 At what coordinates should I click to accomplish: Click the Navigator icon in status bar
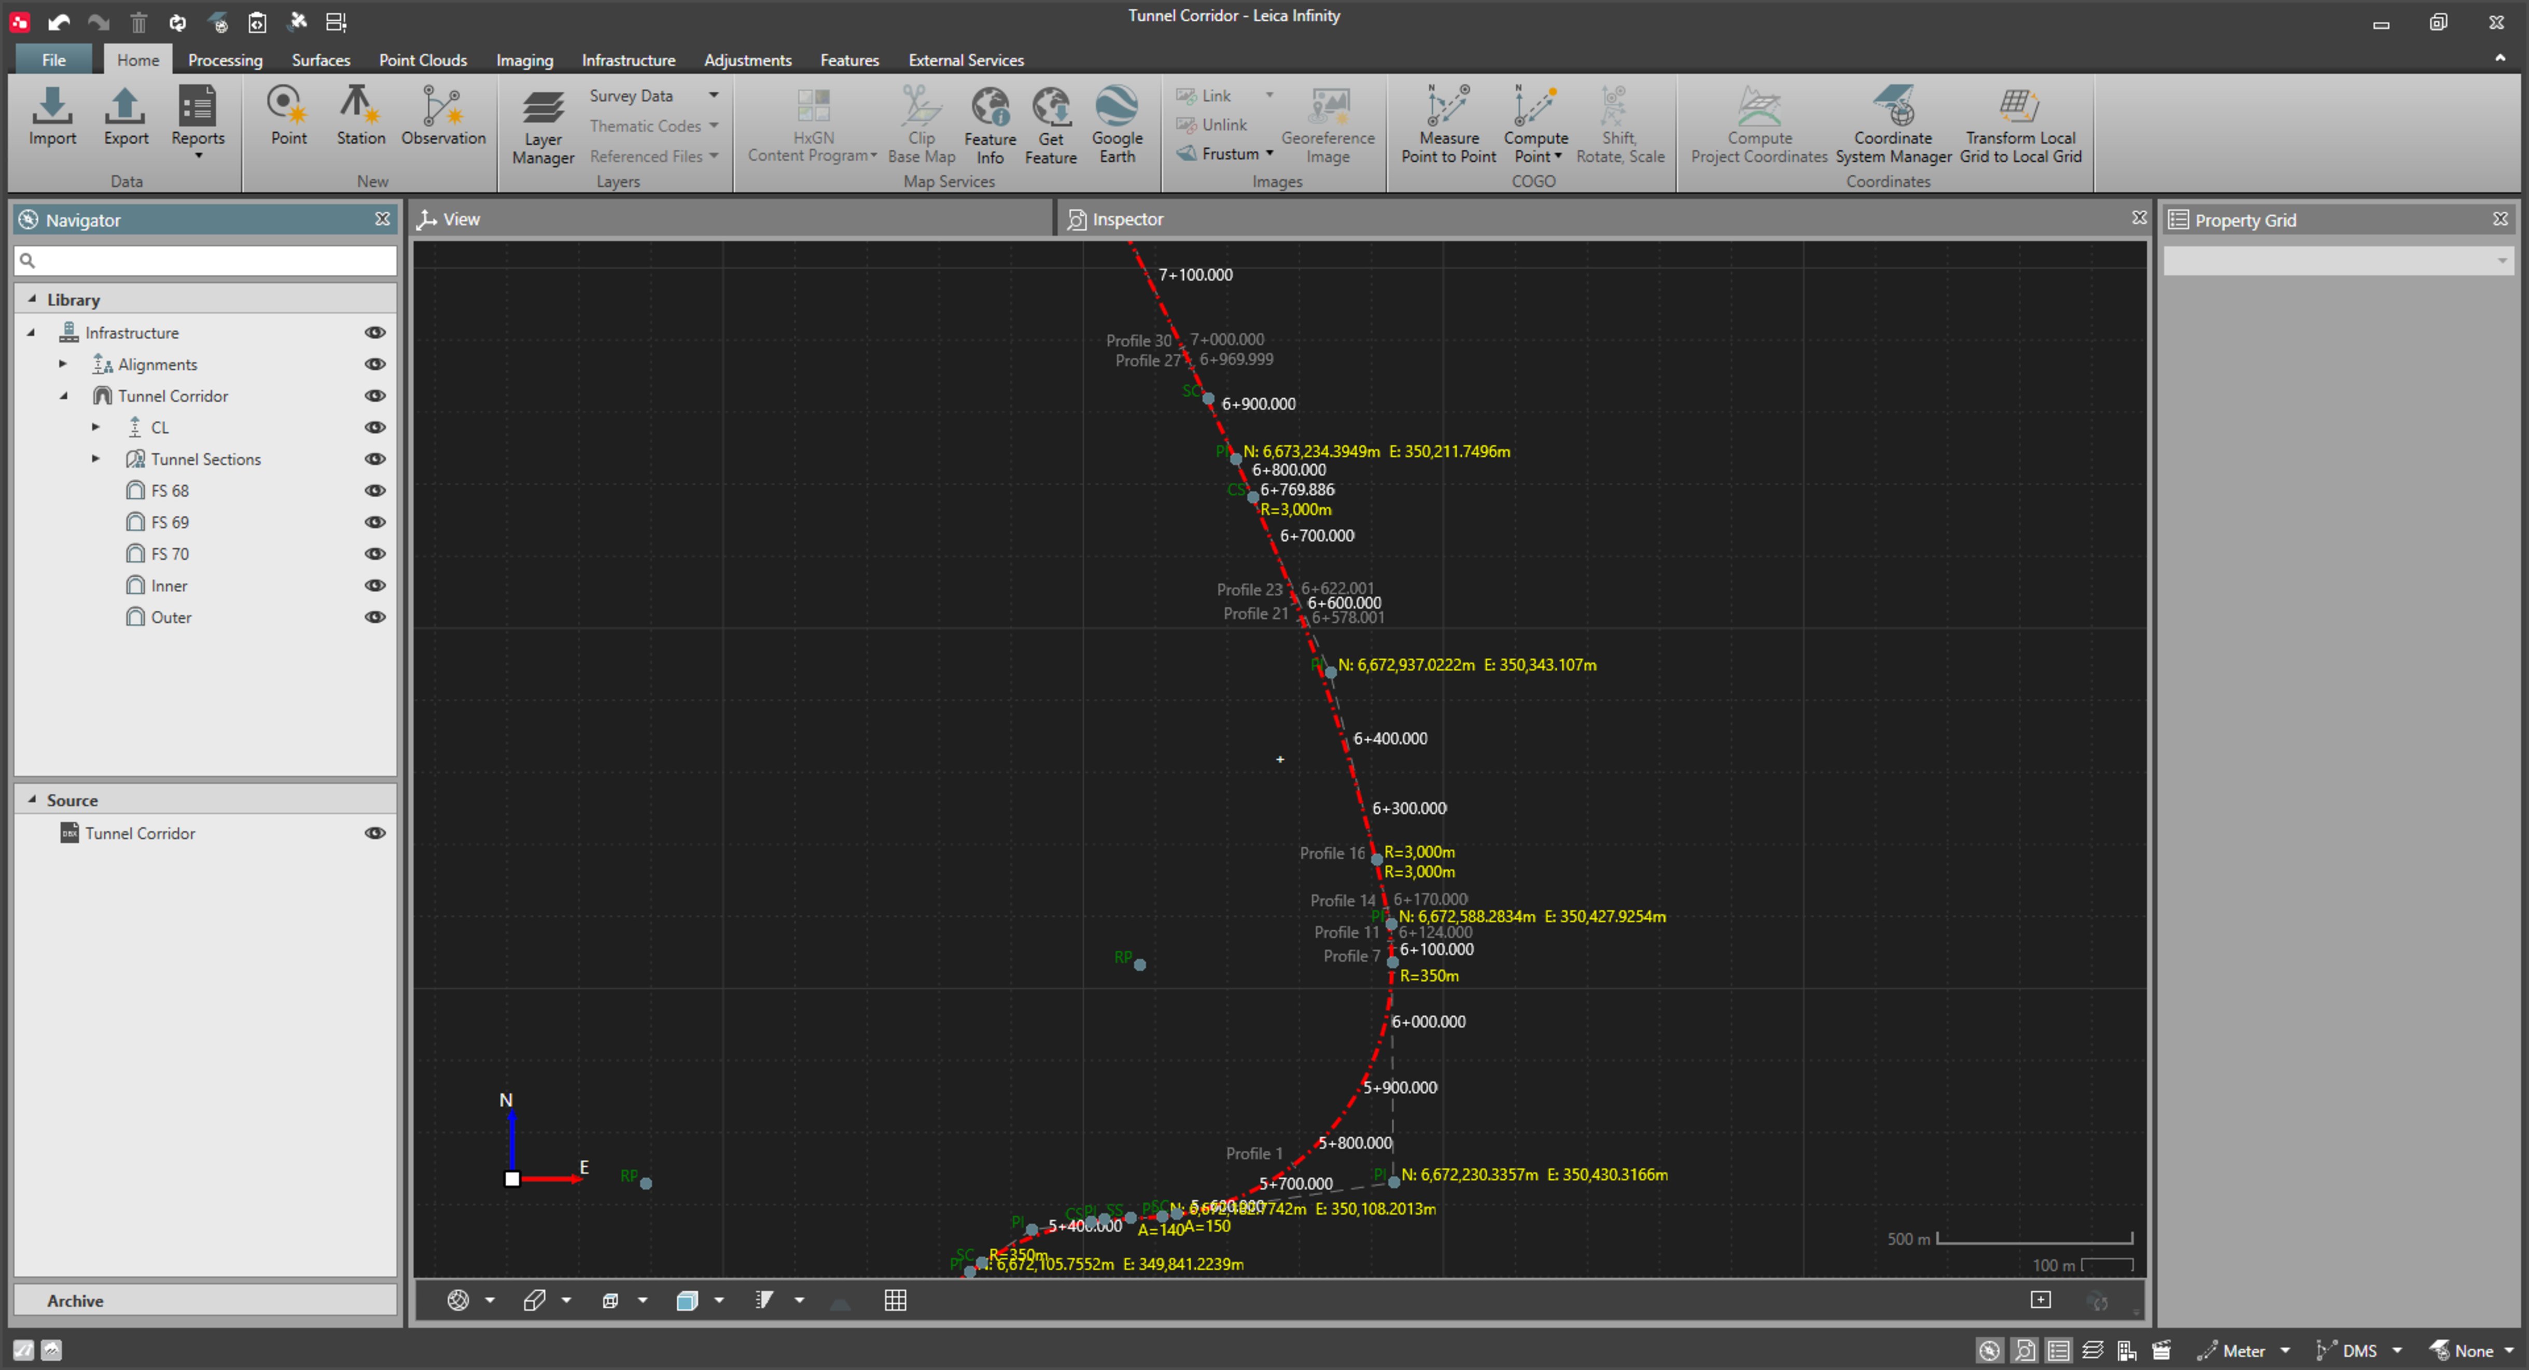click(1988, 1350)
